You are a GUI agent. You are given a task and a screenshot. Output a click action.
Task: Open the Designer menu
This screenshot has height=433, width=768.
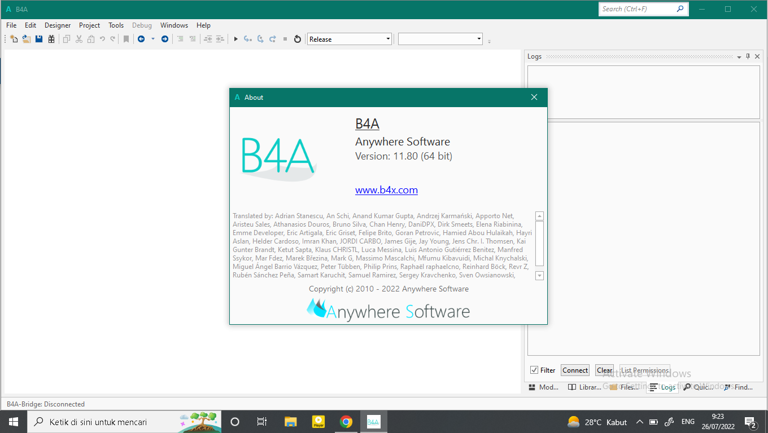coord(58,25)
